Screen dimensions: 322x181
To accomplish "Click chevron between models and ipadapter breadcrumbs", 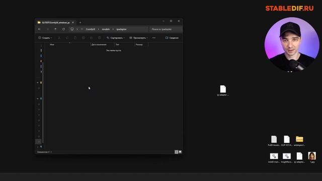I will [113, 29].
